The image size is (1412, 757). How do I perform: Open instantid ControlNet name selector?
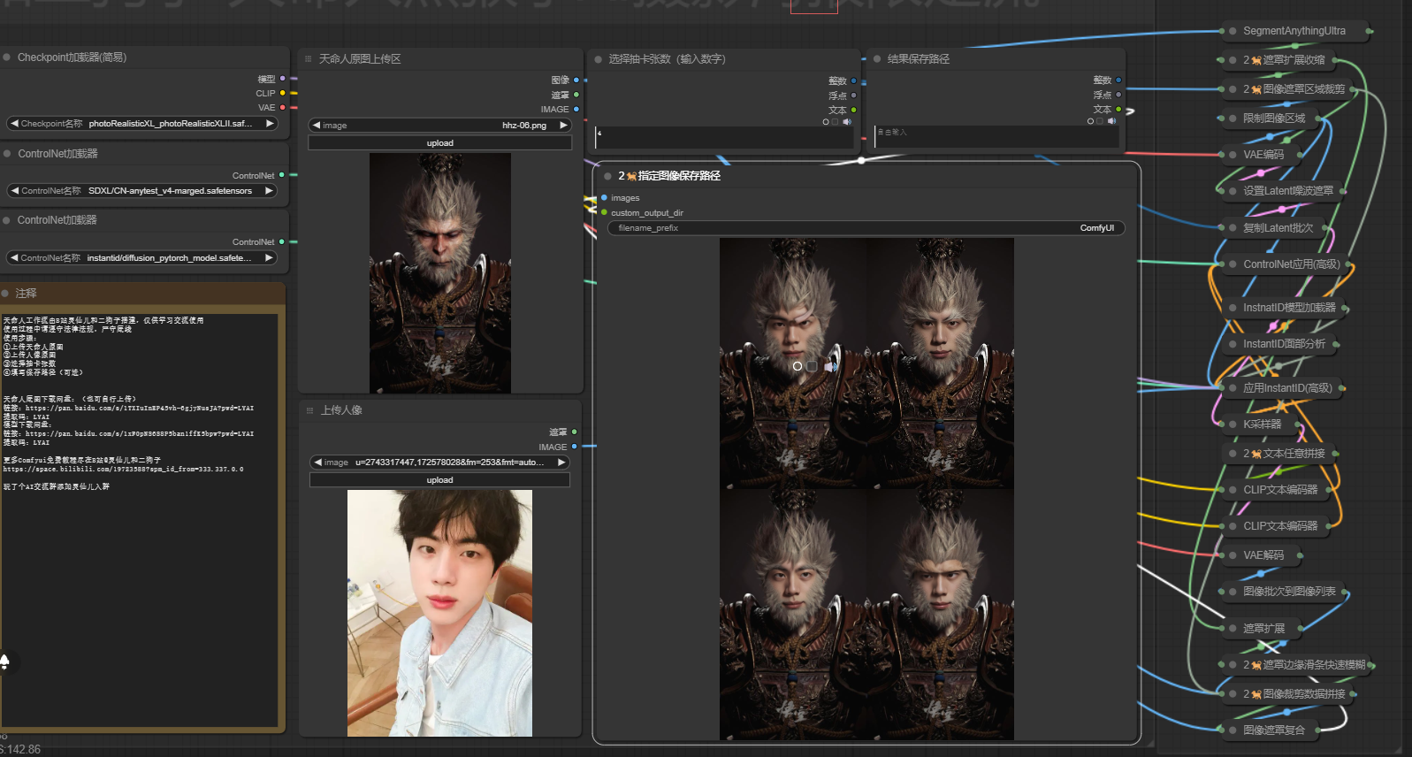pos(141,258)
